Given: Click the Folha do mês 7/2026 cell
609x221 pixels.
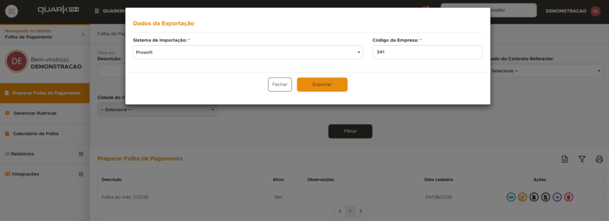Looking at the screenshot, I should [125, 197].
